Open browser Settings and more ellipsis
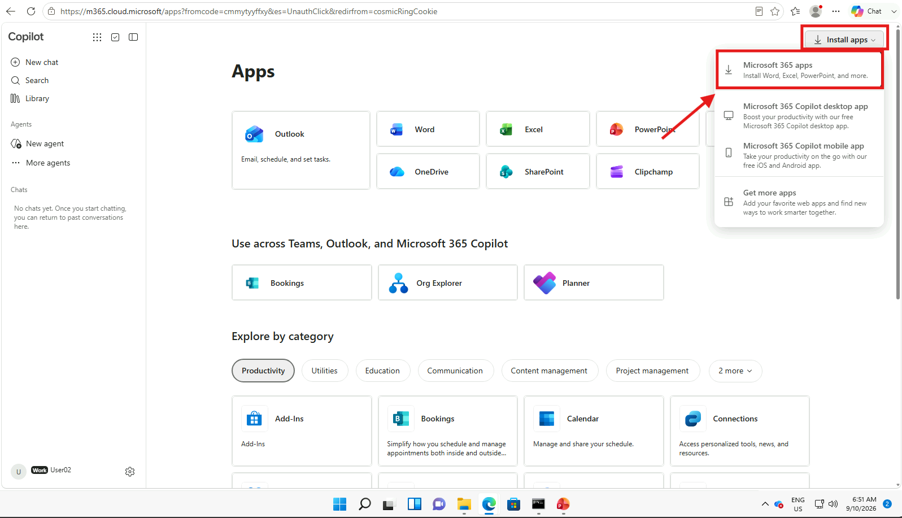902x518 pixels. pyautogui.click(x=836, y=11)
